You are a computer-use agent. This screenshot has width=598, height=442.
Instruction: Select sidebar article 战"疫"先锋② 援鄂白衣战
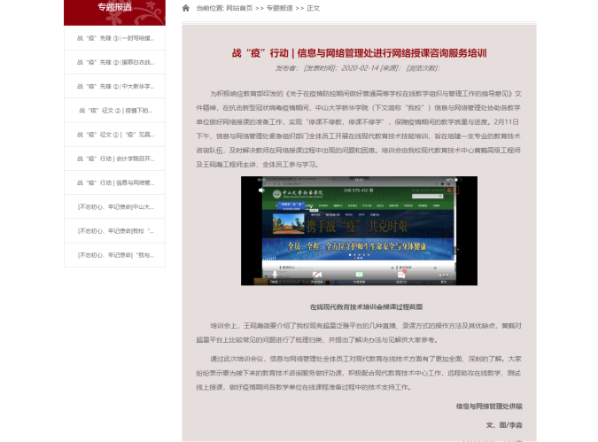point(114,63)
